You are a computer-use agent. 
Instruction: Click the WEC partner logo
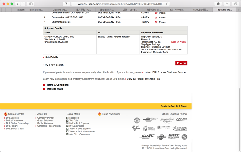click(146, 136)
